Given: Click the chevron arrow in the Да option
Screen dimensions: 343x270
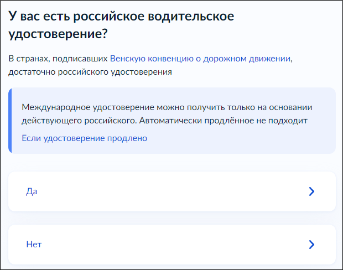Looking at the screenshot, I should coord(311,191).
